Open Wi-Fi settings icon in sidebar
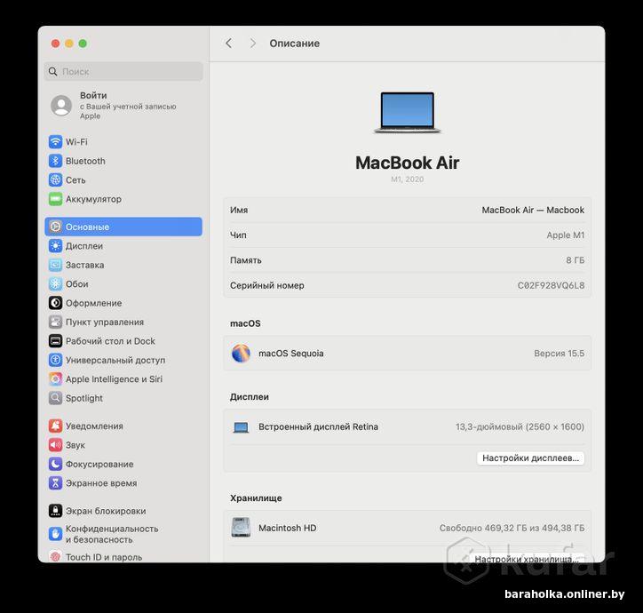This screenshot has width=643, height=613. [55, 142]
